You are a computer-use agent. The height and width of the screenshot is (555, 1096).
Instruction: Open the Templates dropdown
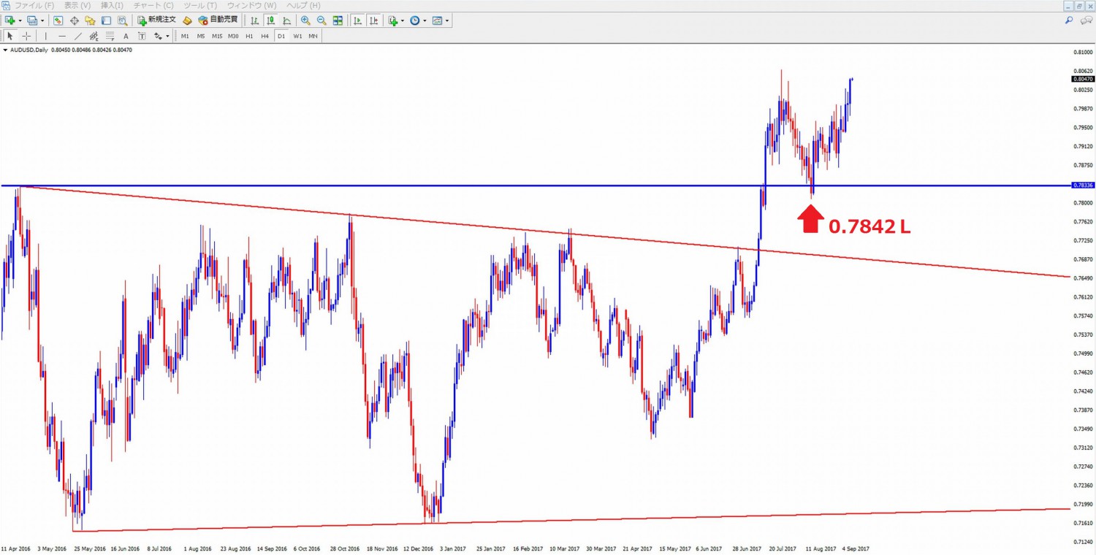pyautogui.click(x=447, y=20)
